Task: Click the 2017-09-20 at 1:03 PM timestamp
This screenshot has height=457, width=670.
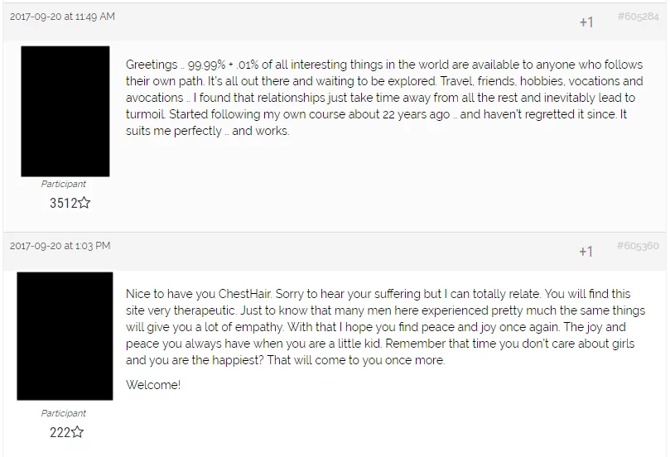Action: point(60,246)
